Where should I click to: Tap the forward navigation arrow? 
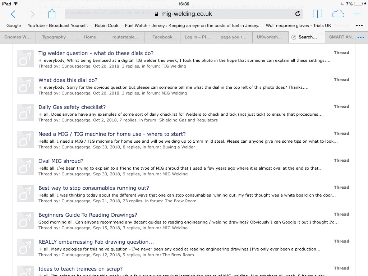coord(32,14)
